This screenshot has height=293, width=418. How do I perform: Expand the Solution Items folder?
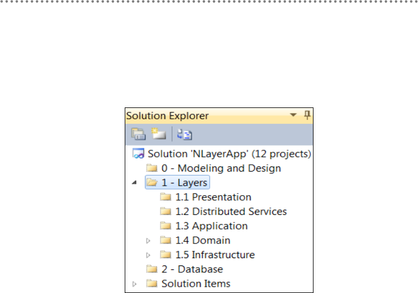point(134,284)
